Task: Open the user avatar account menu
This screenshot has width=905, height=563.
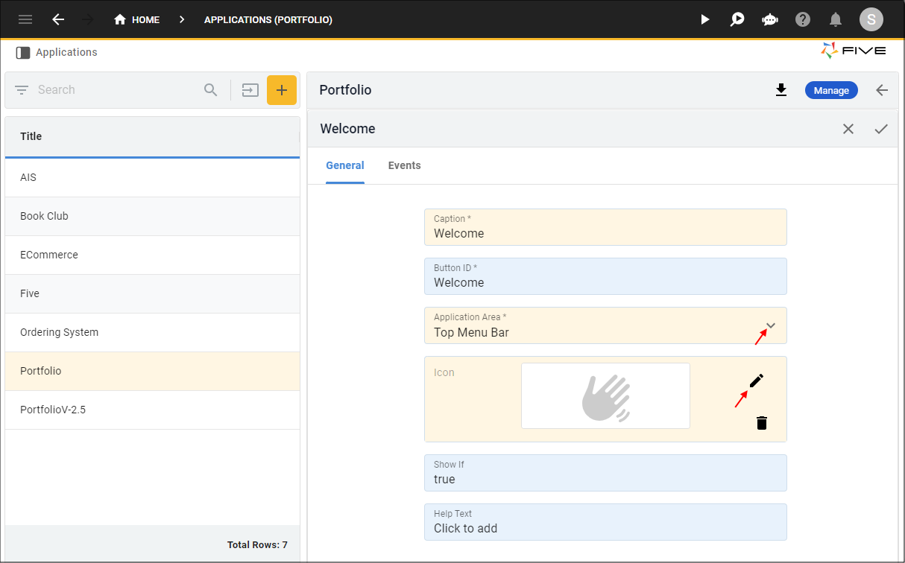Action: [871, 19]
